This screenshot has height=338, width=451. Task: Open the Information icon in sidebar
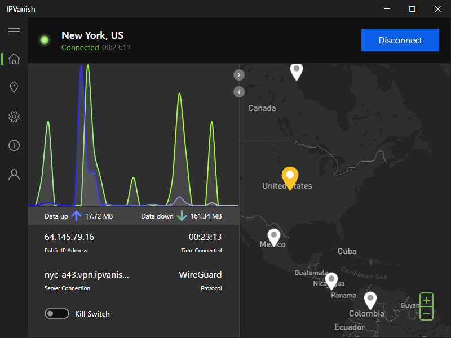point(14,146)
